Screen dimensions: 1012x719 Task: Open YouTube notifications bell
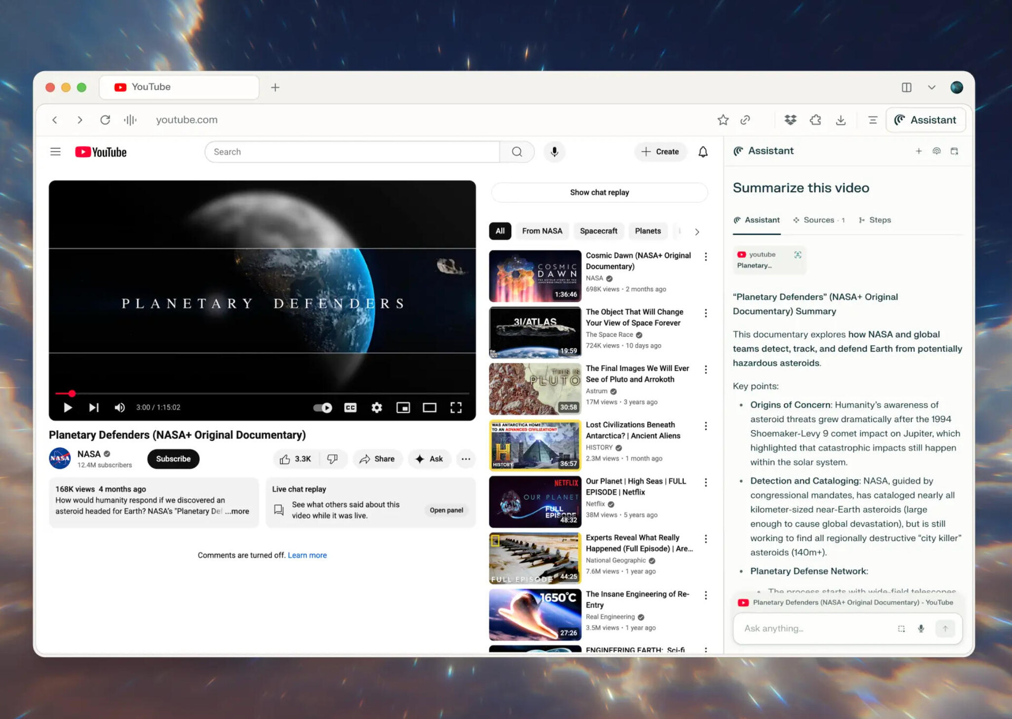[x=703, y=152]
